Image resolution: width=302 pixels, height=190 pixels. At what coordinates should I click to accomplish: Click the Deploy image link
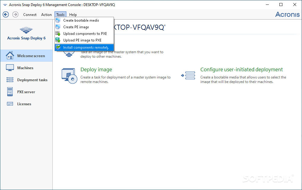coord(96,69)
